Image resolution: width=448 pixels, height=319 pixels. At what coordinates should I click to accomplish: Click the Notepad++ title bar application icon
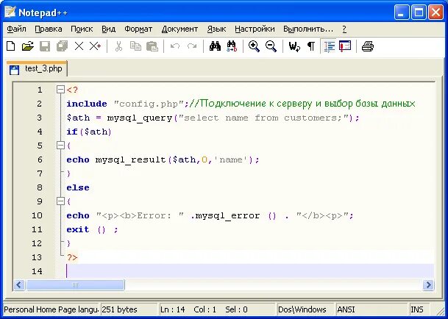[10, 12]
